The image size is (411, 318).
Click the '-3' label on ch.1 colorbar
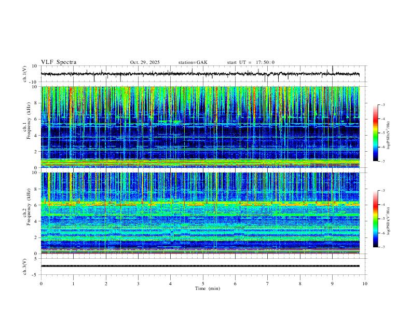click(383, 104)
